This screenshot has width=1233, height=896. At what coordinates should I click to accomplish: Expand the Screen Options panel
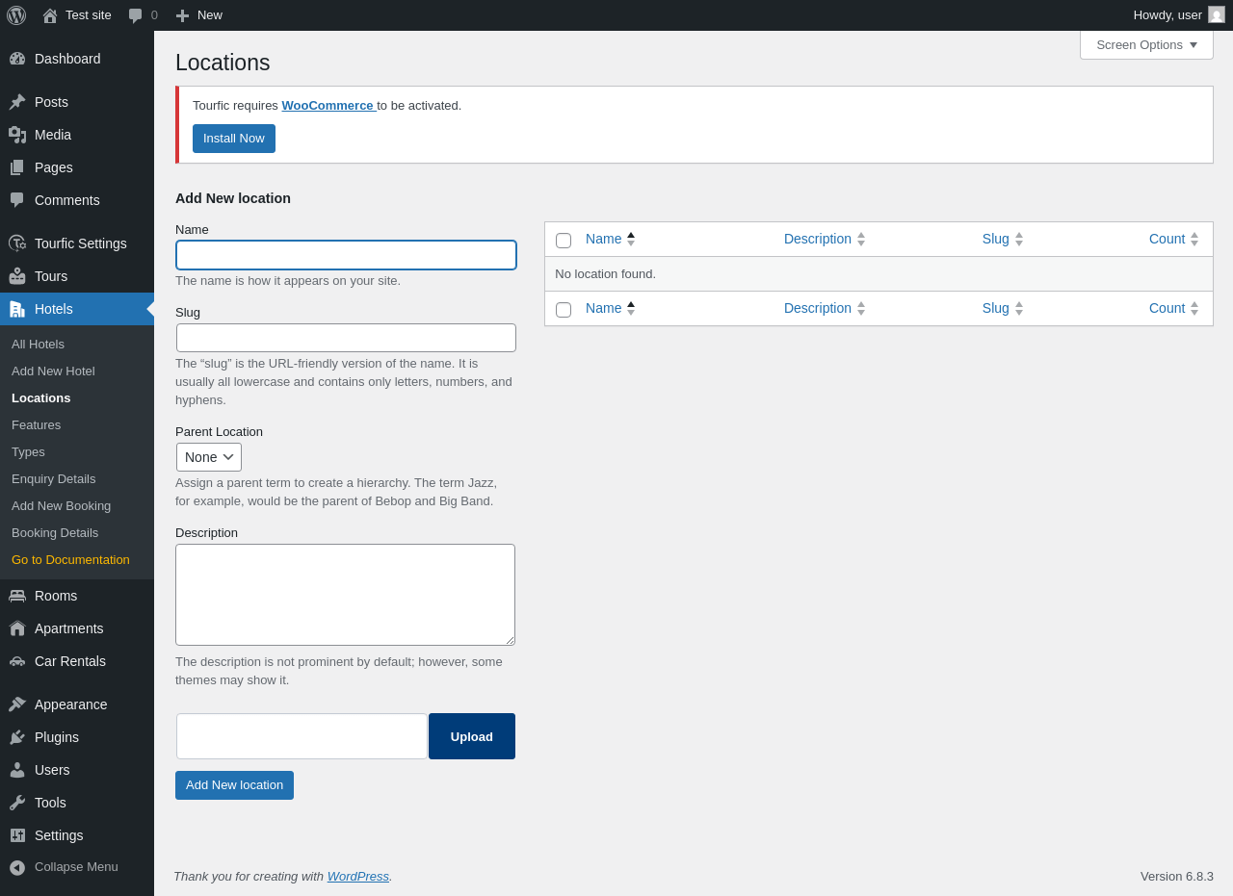[x=1146, y=44]
